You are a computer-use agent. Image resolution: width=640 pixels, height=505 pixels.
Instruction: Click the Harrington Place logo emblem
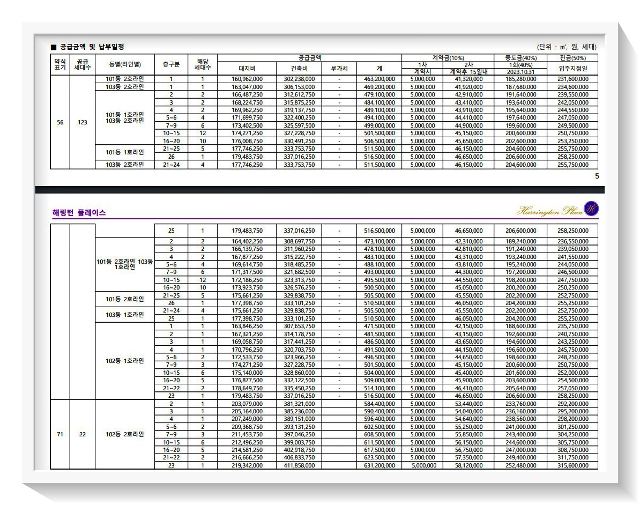[x=591, y=209]
